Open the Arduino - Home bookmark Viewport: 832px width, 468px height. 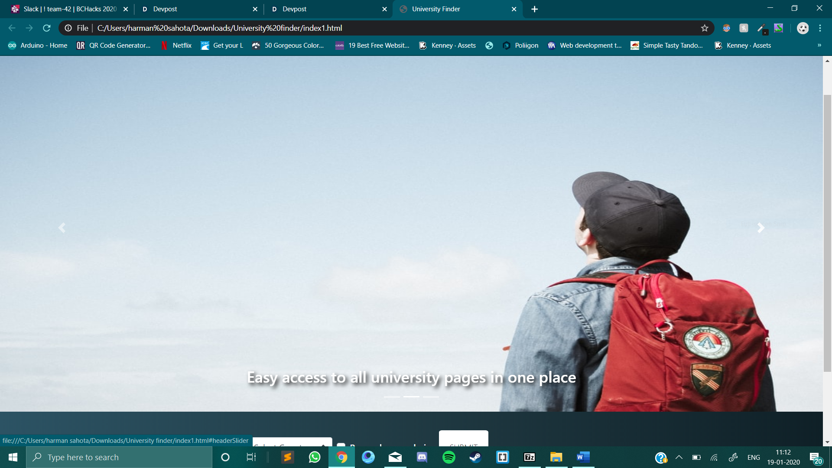point(38,45)
